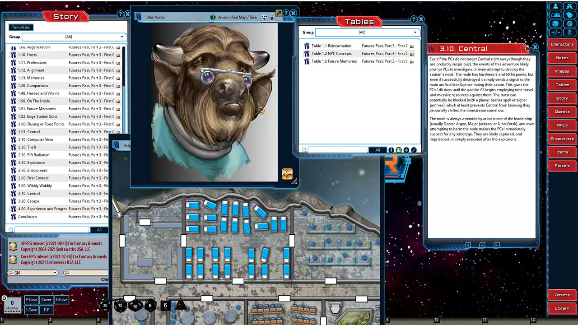Create a new table with the plus icon
Screen dimensions: 578x325
(x=406, y=150)
